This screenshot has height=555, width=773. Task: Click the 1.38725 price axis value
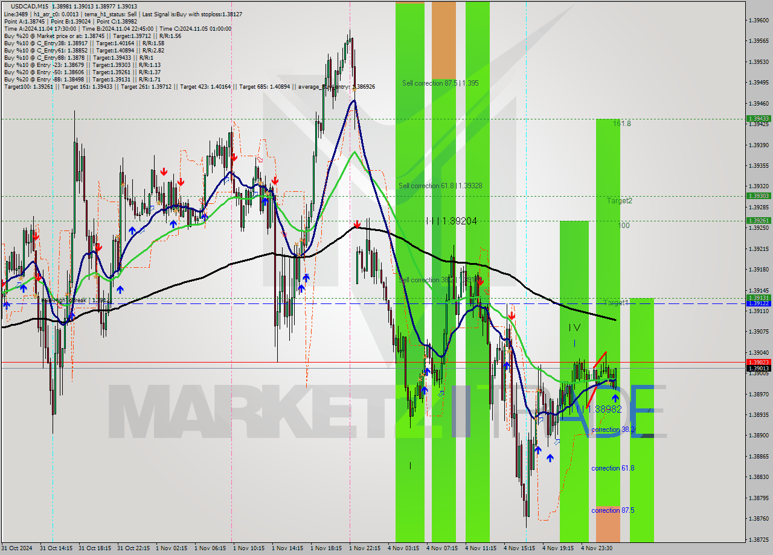pos(759,539)
